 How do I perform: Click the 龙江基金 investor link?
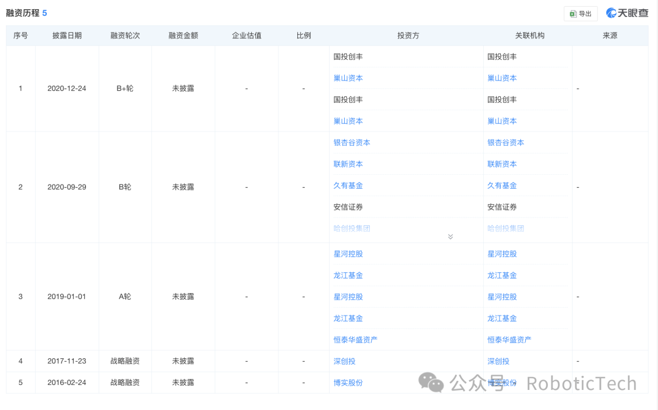tap(348, 275)
